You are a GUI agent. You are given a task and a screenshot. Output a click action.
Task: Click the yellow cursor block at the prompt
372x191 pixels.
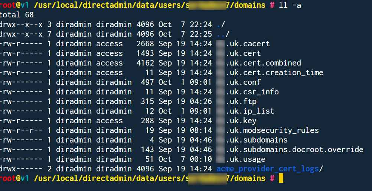click(x=281, y=178)
